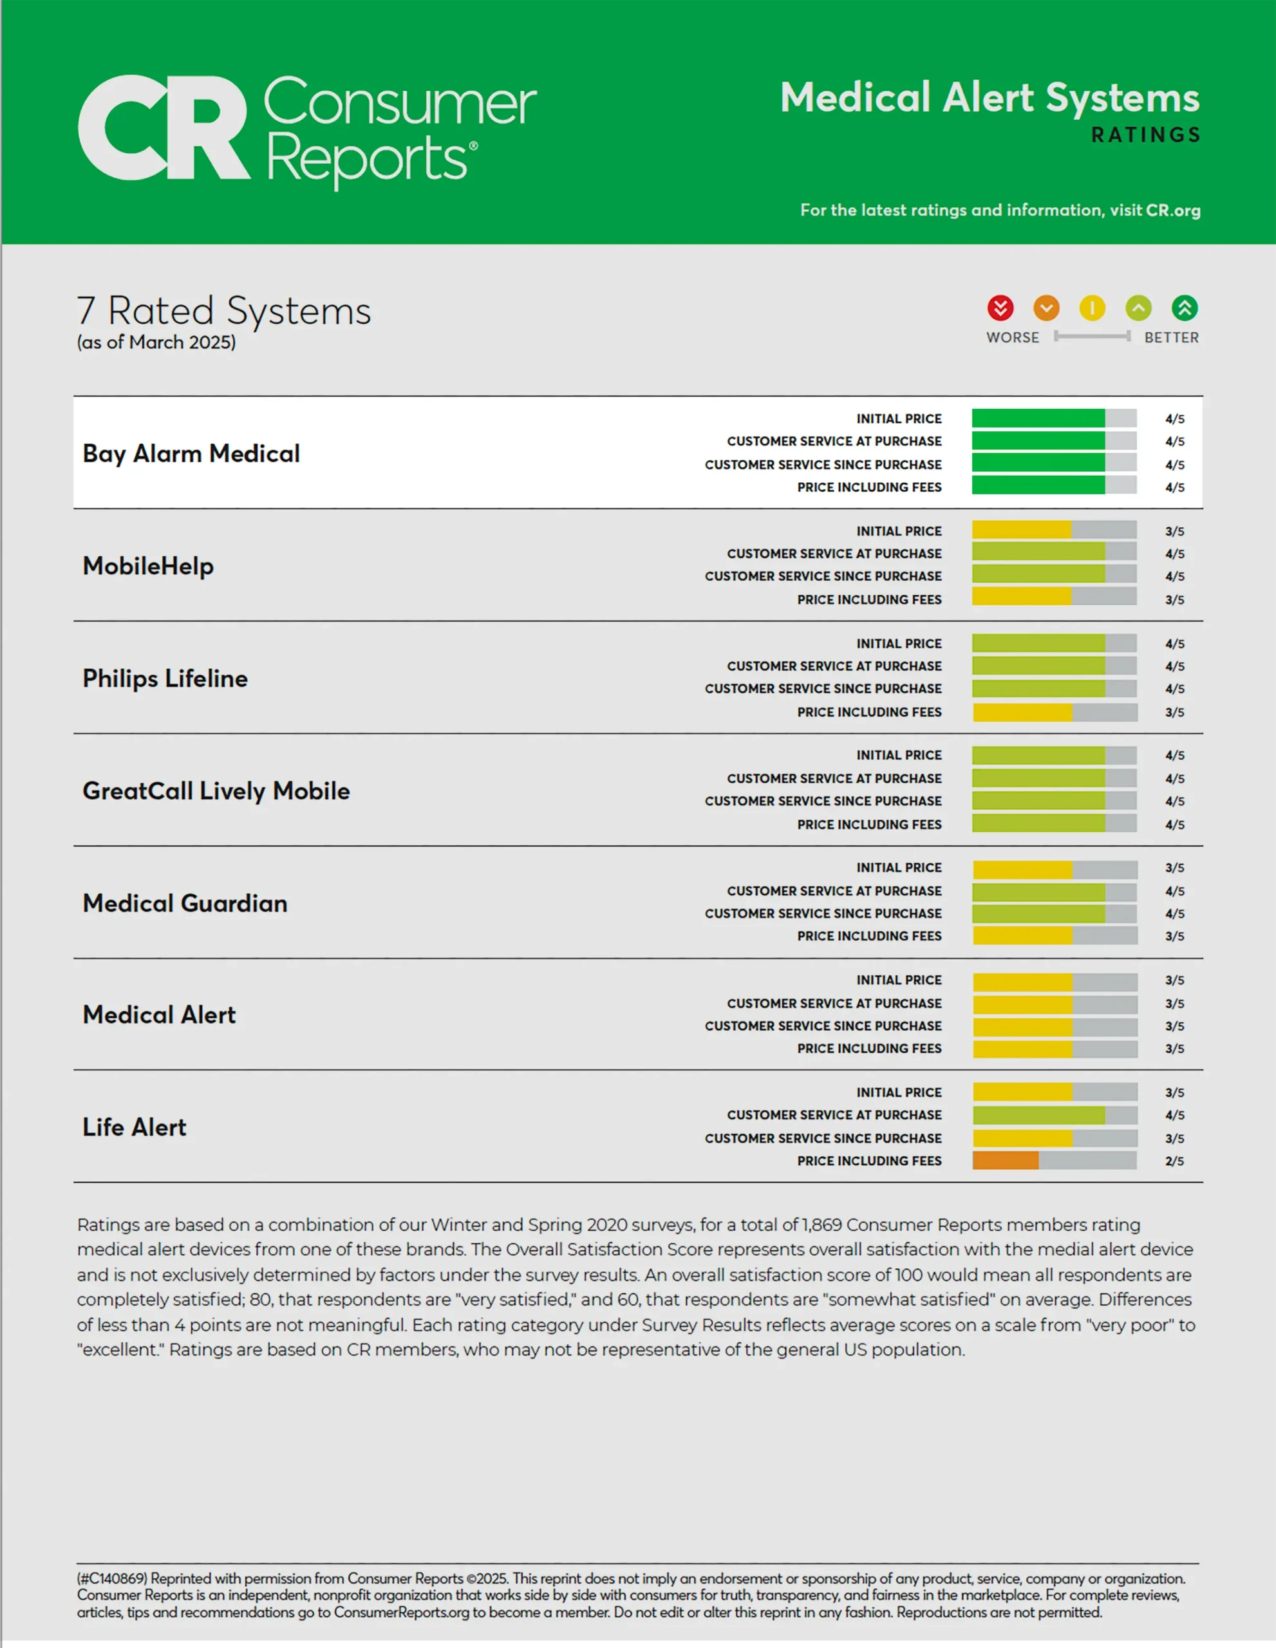
Task: Click MobileHelp customer service at purchase bar
Action: [x=1054, y=552]
